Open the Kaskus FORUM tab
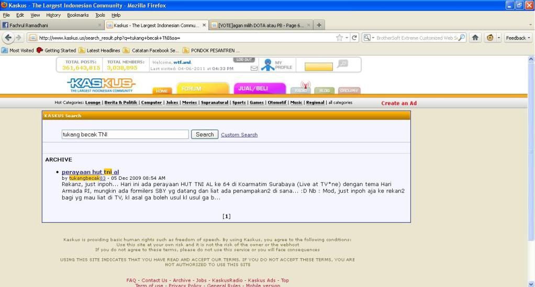 (x=203, y=88)
